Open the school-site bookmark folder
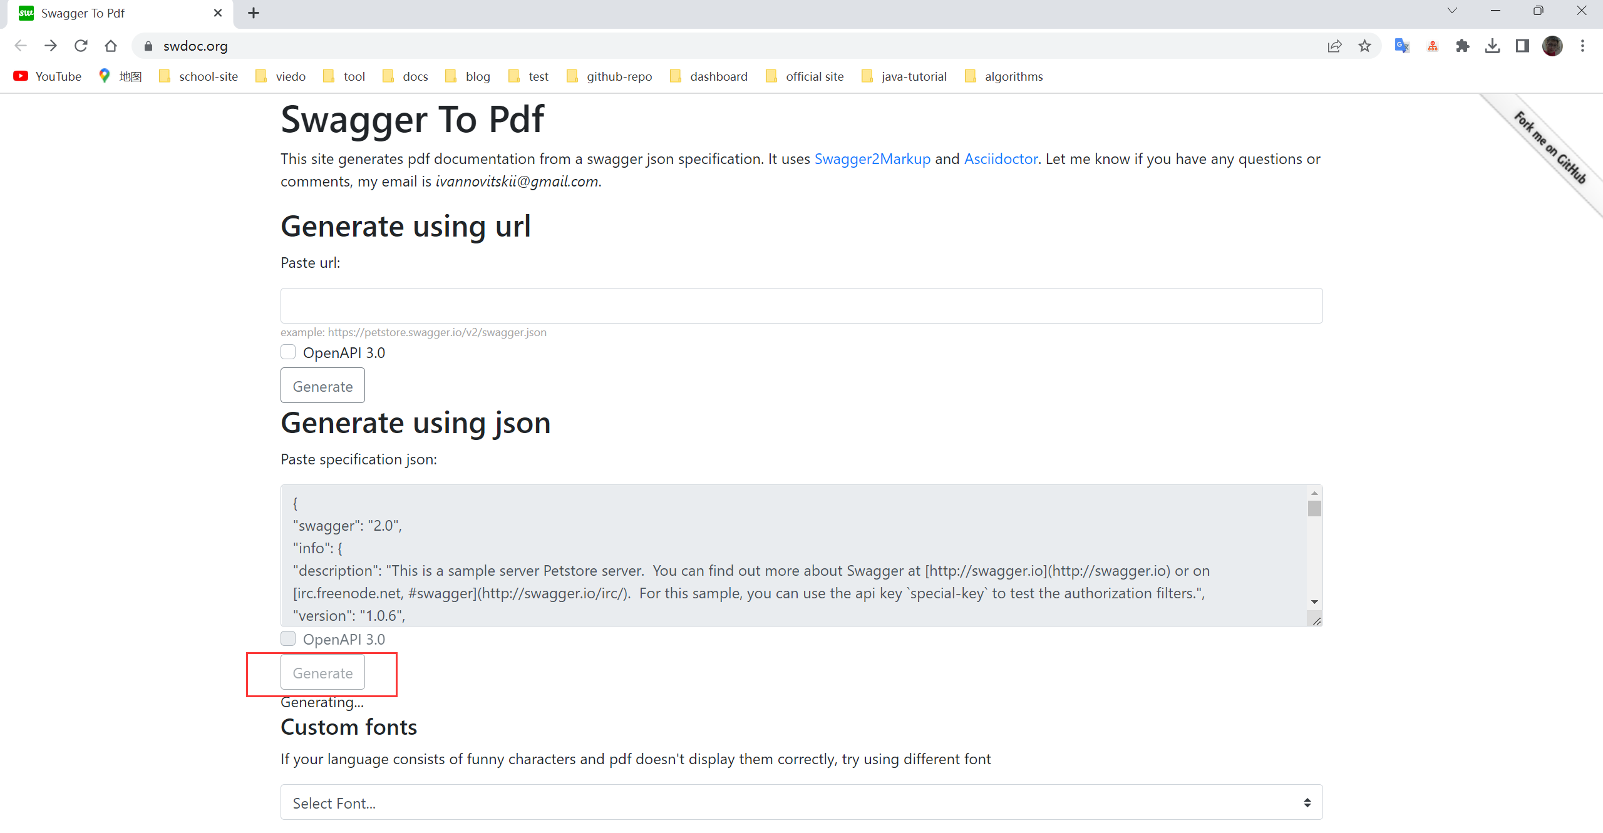Viewport: 1603px width, 833px height. point(198,76)
